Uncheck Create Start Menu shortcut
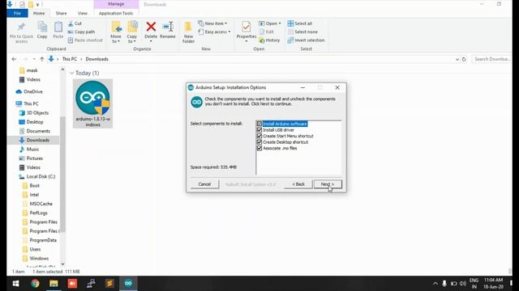The width and height of the screenshot is (519, 291). click(259, 136)
